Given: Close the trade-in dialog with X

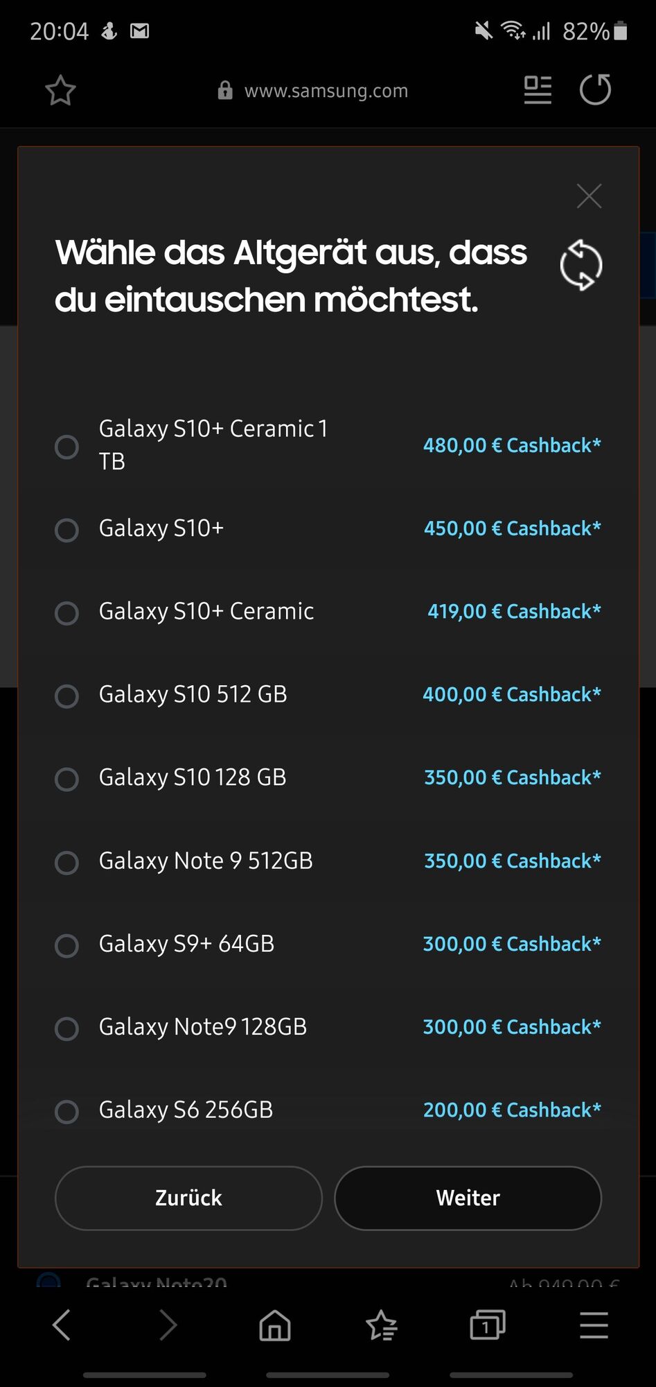Looking at the screenshot, I should (x=589, y=196).
